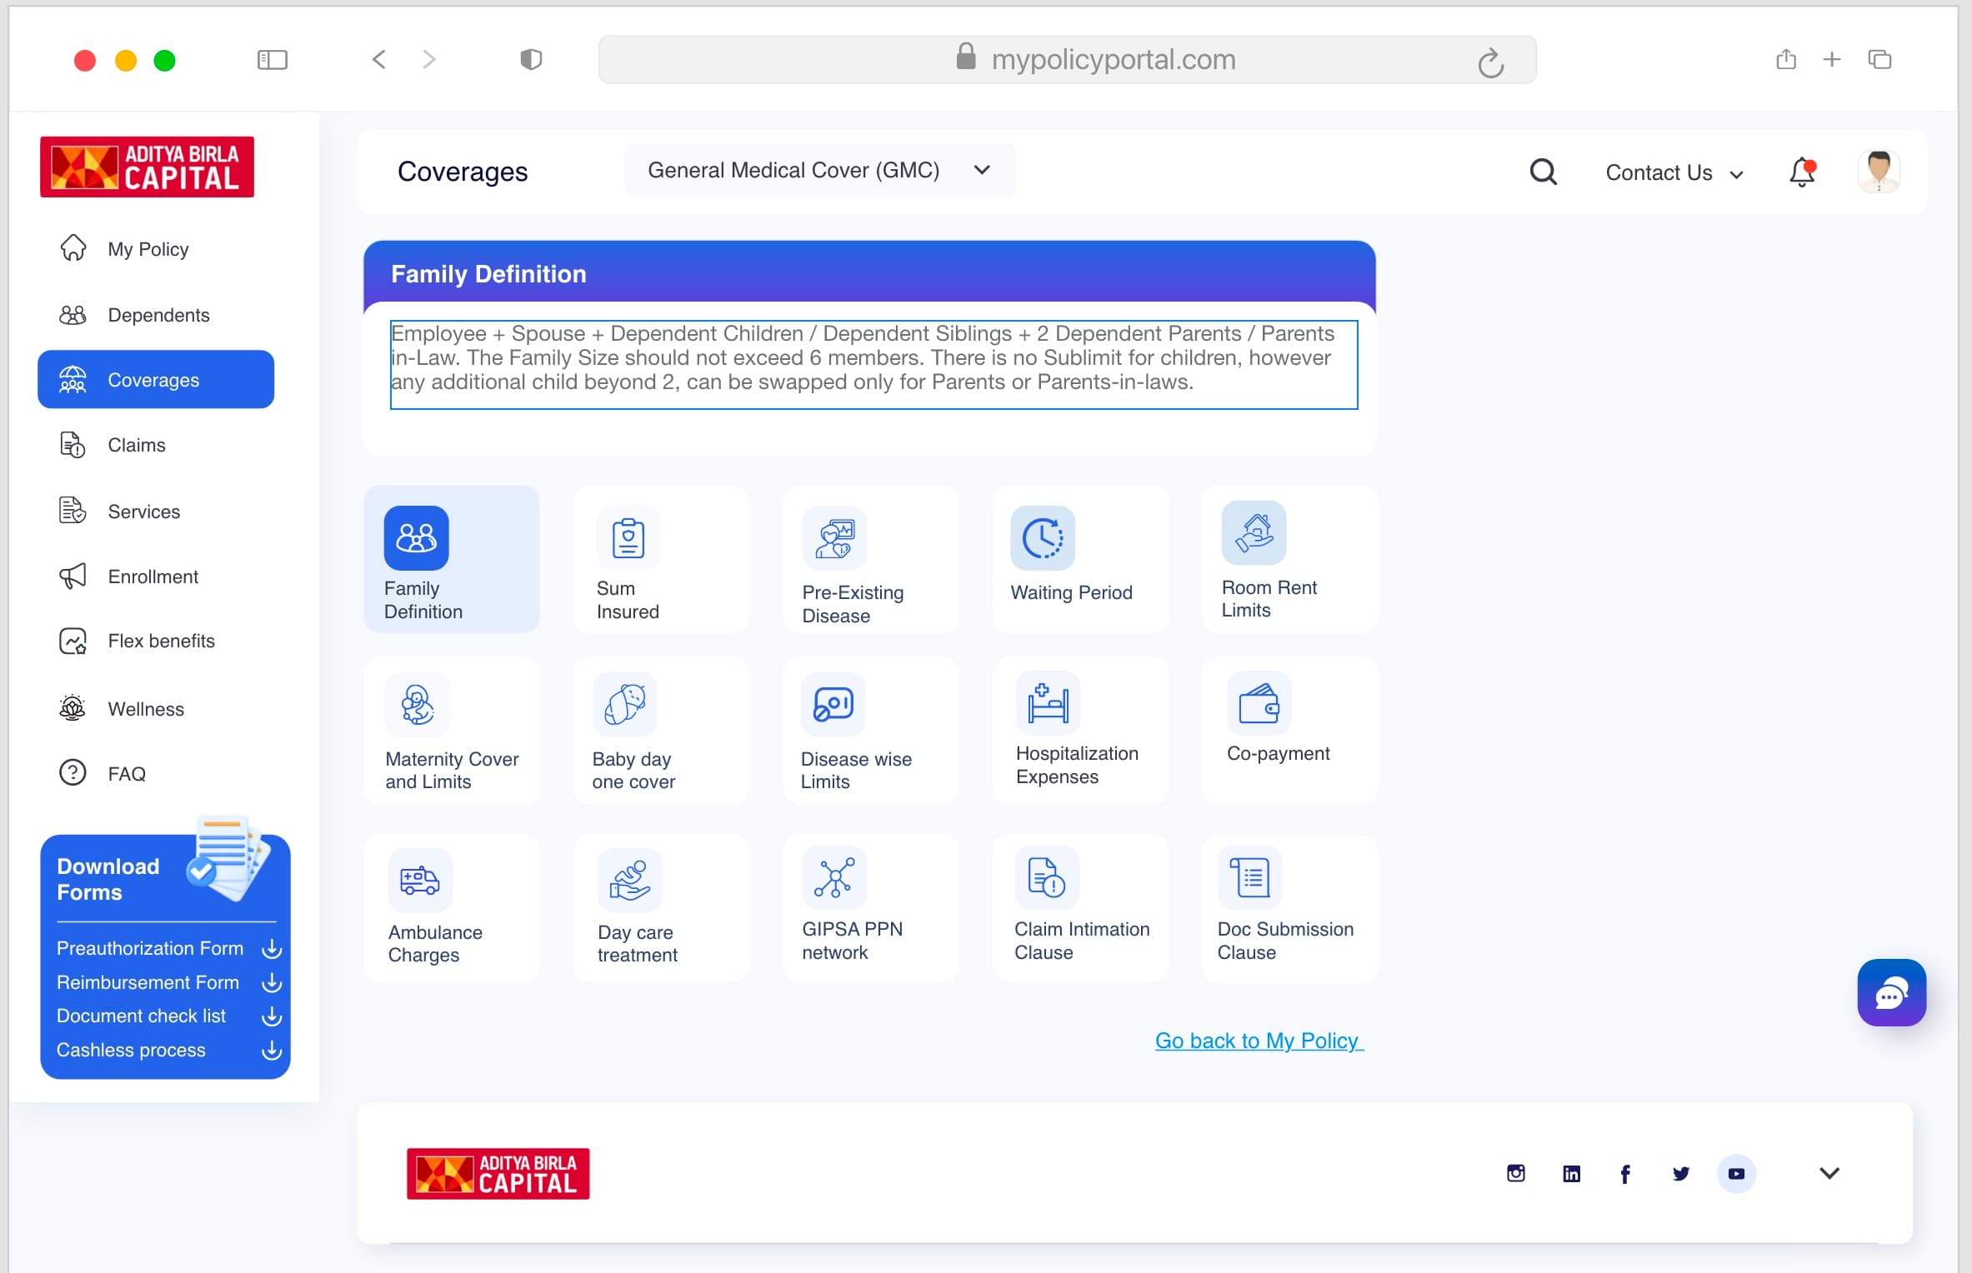Image resolution: width=1972 pixels, height=1273 pixels.
Task: Follow the Go back to My Policy link
Action: 1259,1041
